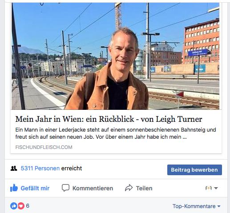Image resolution: width=230 pixels, height=213 pixels.
Task: Click the Gefällt mir text label
Action: tap(35, 188)
